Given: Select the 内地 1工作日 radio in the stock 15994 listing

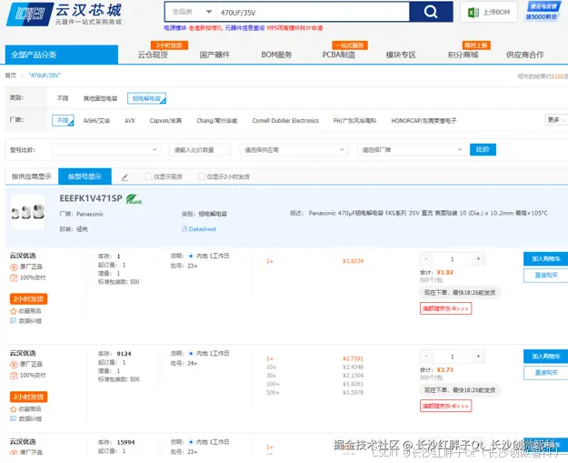Looking at the screenshot, I should (191, 442).
